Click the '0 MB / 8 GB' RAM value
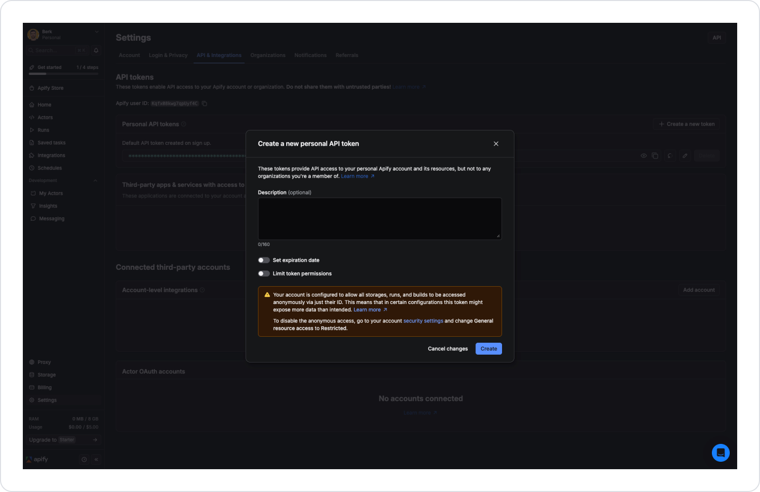The height and width of the screenshot is (492, 760). pos(85,419)
